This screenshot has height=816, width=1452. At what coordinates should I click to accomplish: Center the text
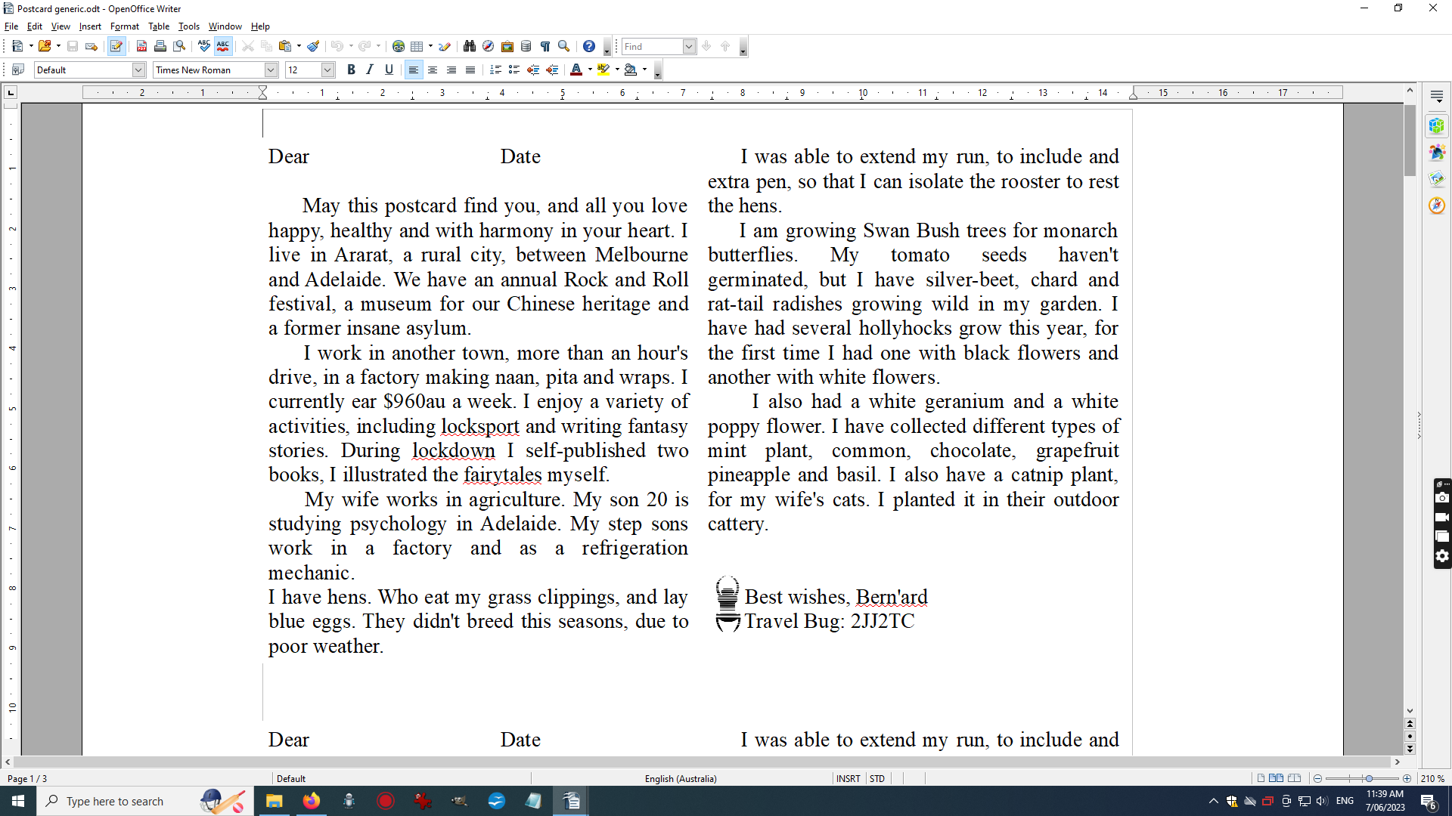(433, 70)
